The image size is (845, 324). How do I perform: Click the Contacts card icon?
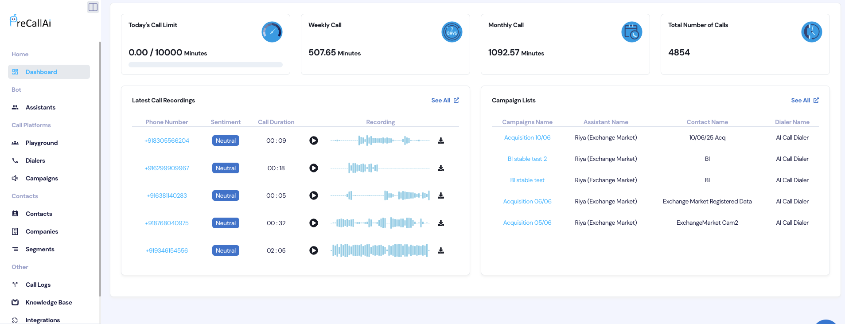click(x=15, y=214)
